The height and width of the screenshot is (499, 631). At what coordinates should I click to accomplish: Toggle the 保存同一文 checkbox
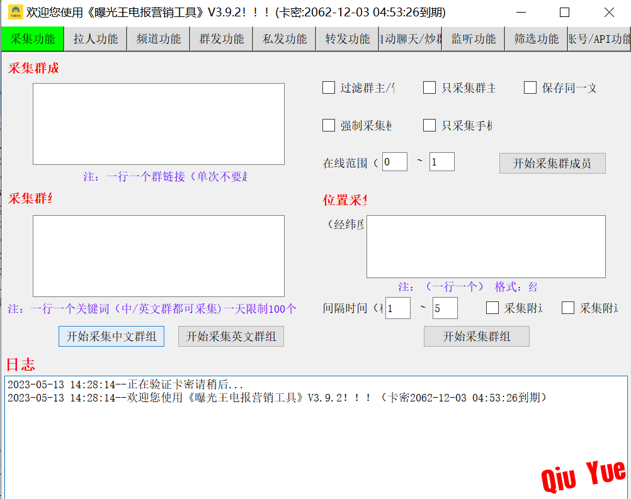(530, 88)
